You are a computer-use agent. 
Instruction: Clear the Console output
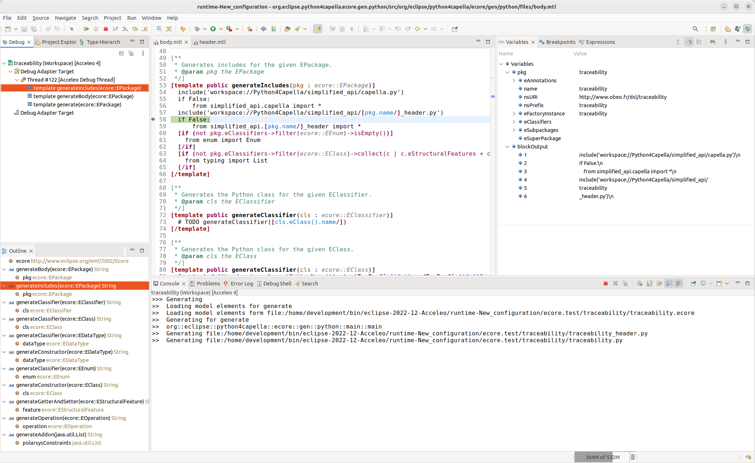tap(640, 283)
